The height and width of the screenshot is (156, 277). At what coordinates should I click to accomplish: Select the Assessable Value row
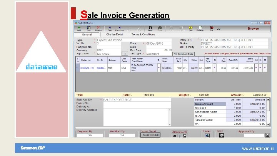pos(230,112)
